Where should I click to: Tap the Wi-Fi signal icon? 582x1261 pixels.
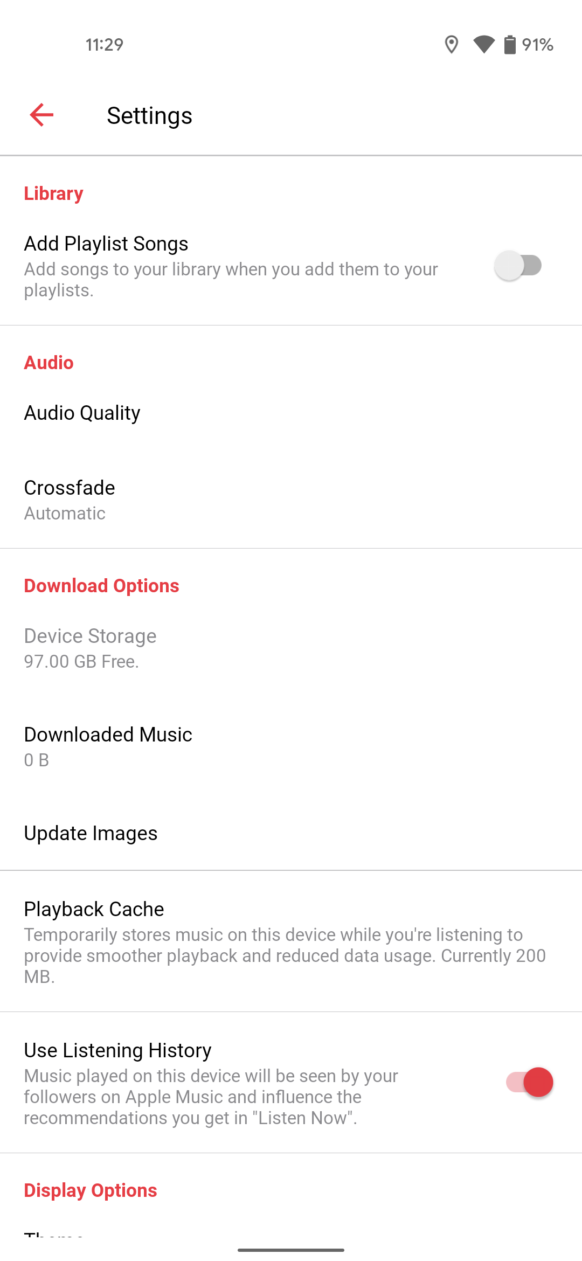tap(483, 45)
